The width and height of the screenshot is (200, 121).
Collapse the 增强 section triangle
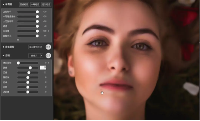coord(3,56)
